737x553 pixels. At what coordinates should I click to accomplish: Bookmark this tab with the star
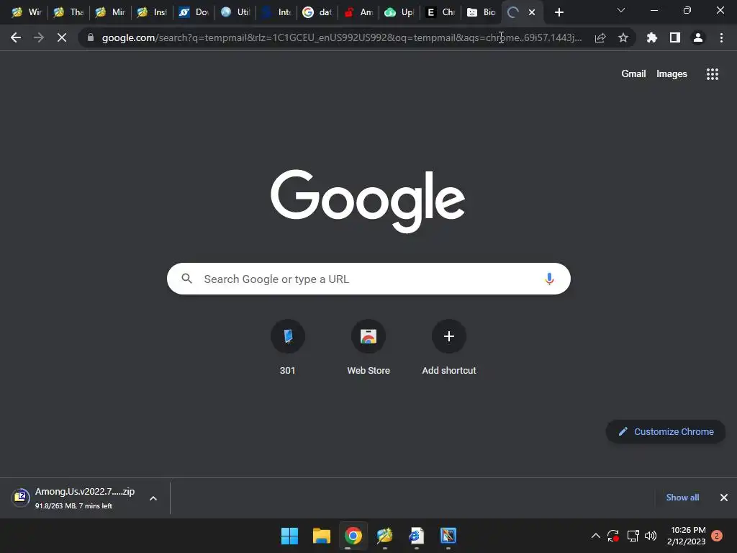pos(623,37)
